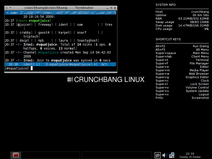This screenshot has height=159, width=212.
Task: Click the Terminator title bar text
Action: pos(59,8)
